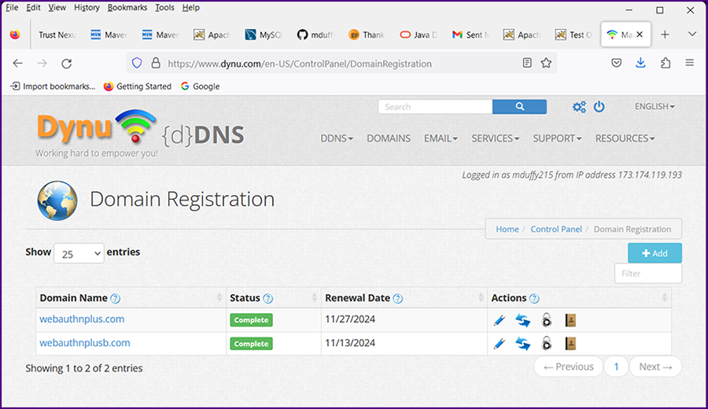Expand the ENGLISH language dropdown

655,107
